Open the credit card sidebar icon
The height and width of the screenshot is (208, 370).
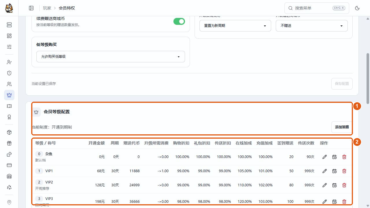[x=9, y=165]
